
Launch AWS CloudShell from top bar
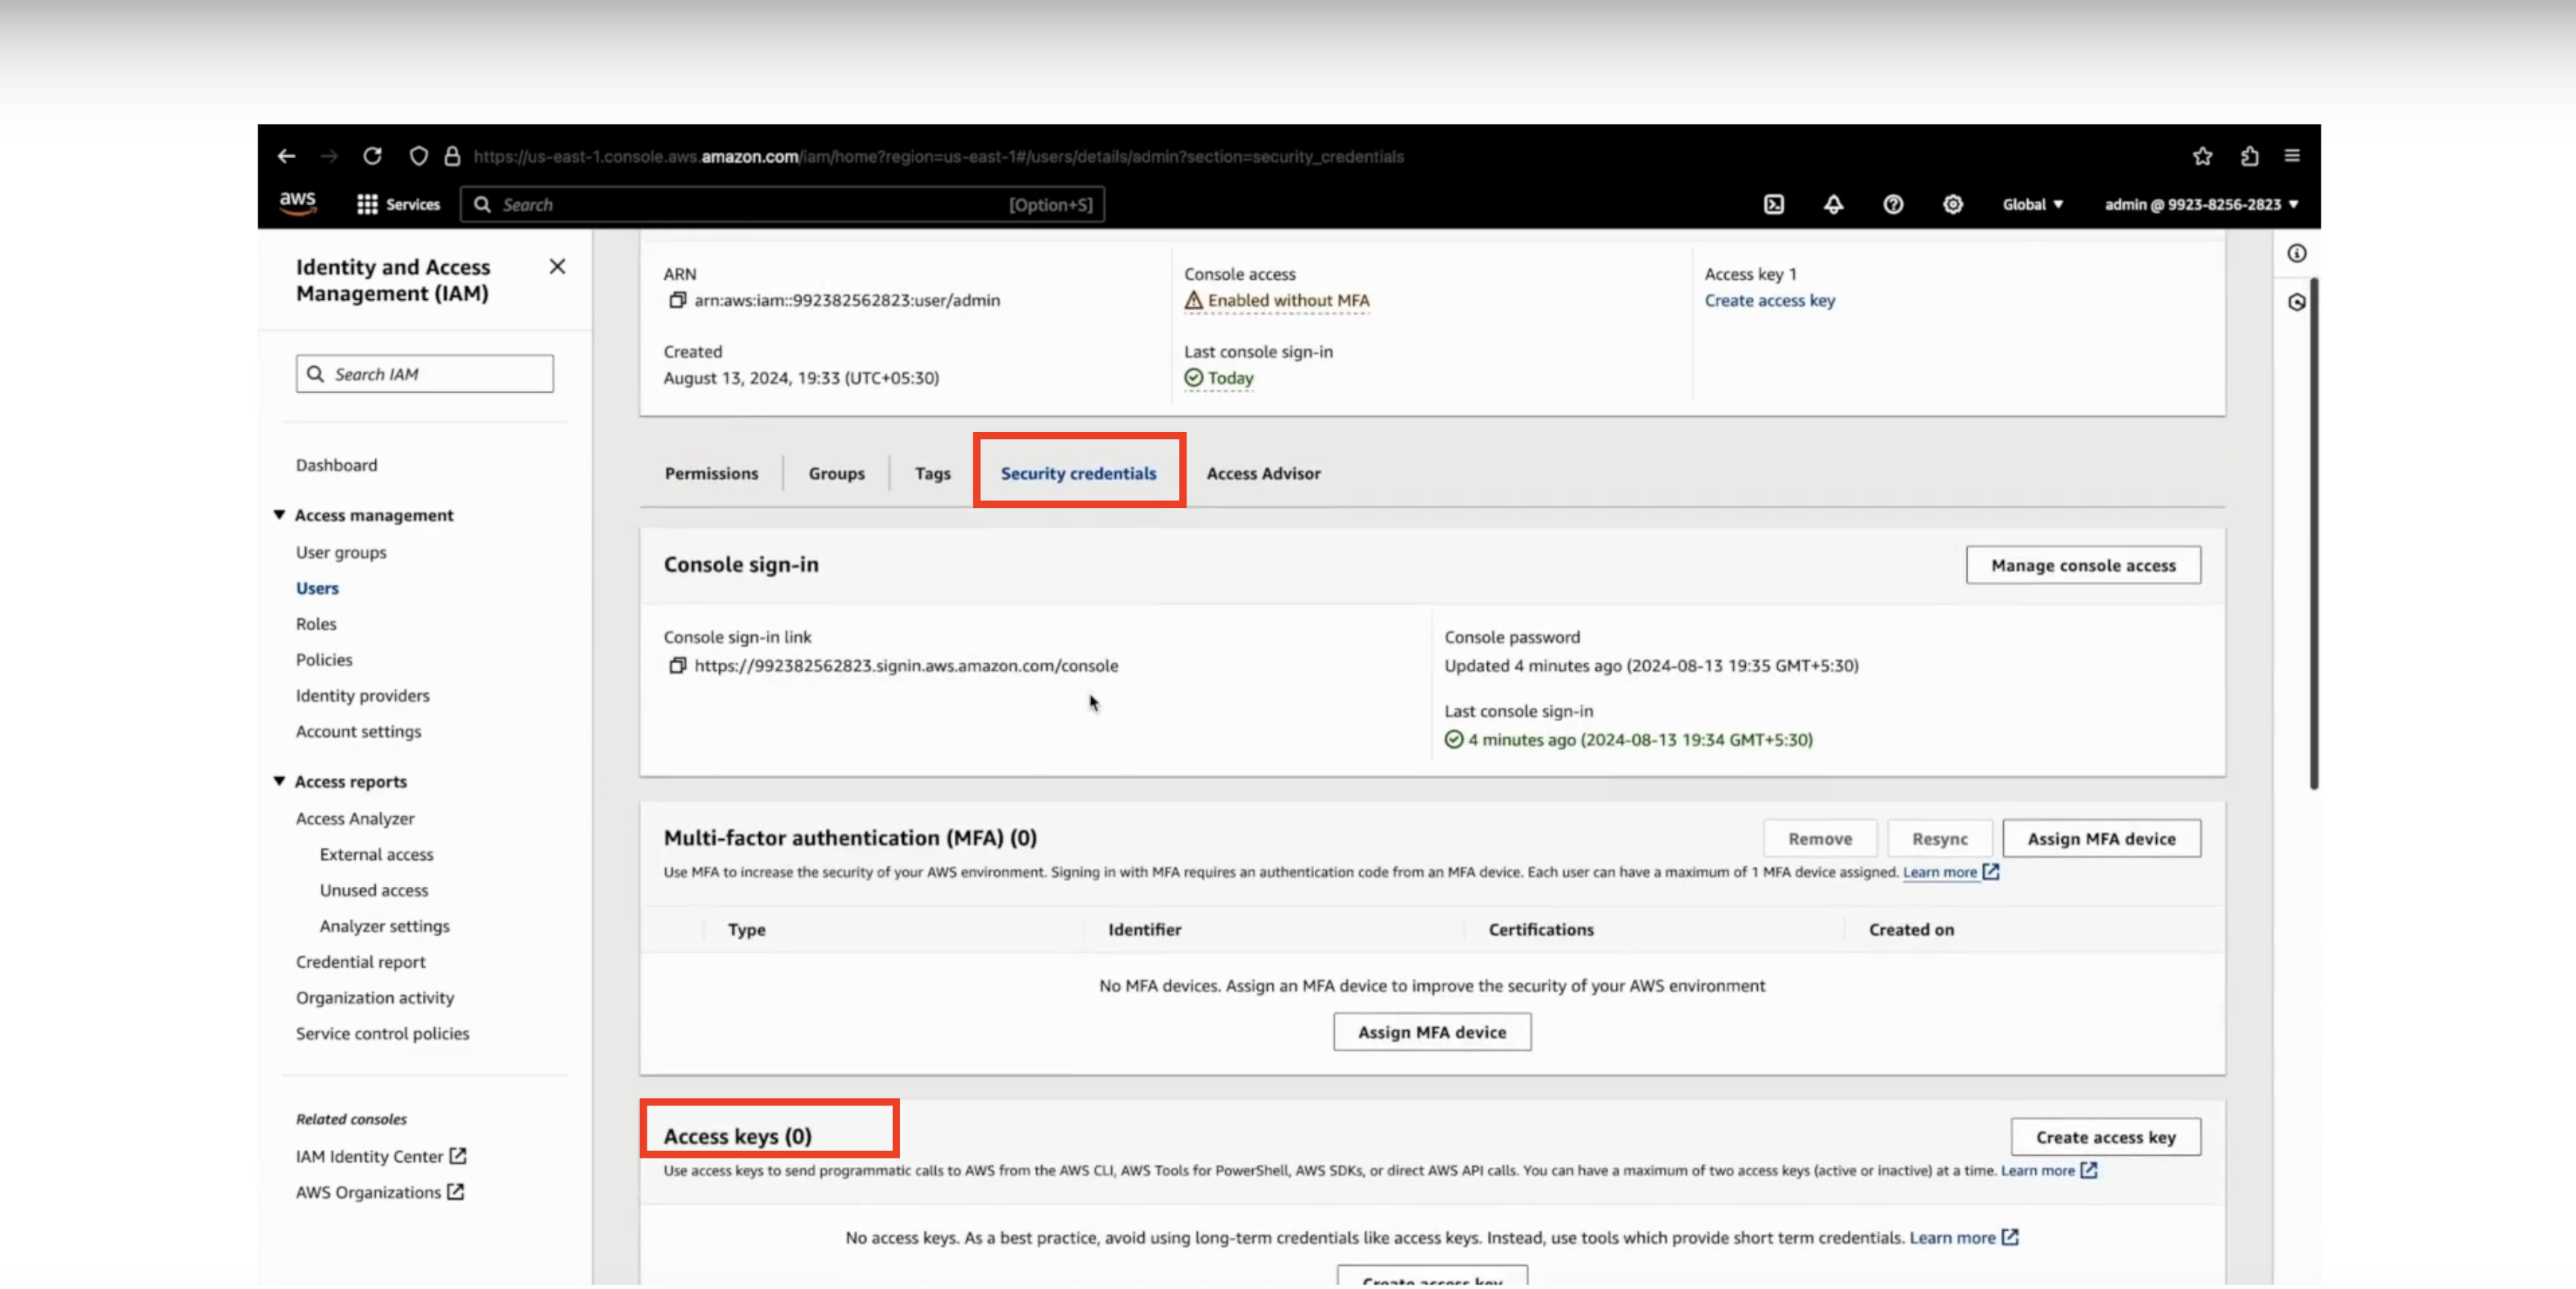point(1773,204)
